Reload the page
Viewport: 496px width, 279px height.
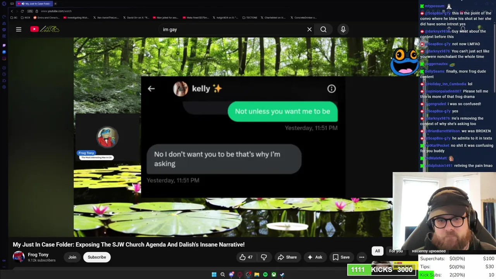(22, 11)
